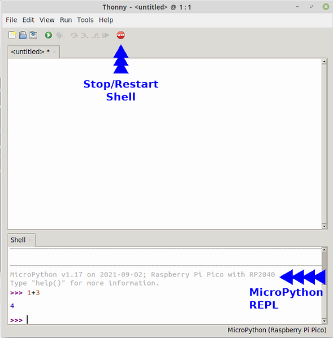This screenshot has width=333, height=338.
Task: Click the Step out debug icon
Action: (95, 35)
